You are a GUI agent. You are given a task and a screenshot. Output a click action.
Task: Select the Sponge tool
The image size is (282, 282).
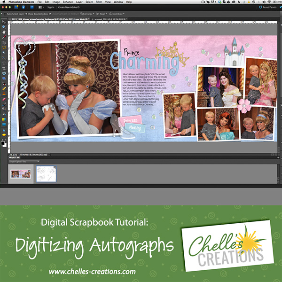point(4,135)
